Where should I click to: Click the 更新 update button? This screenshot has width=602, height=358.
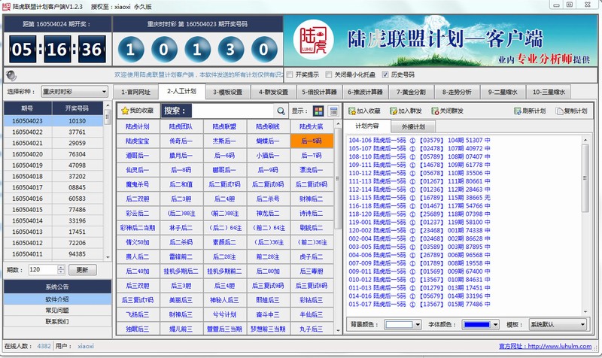[x=83, y=269]
